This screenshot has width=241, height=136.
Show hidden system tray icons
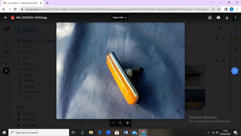click(209, 133)
